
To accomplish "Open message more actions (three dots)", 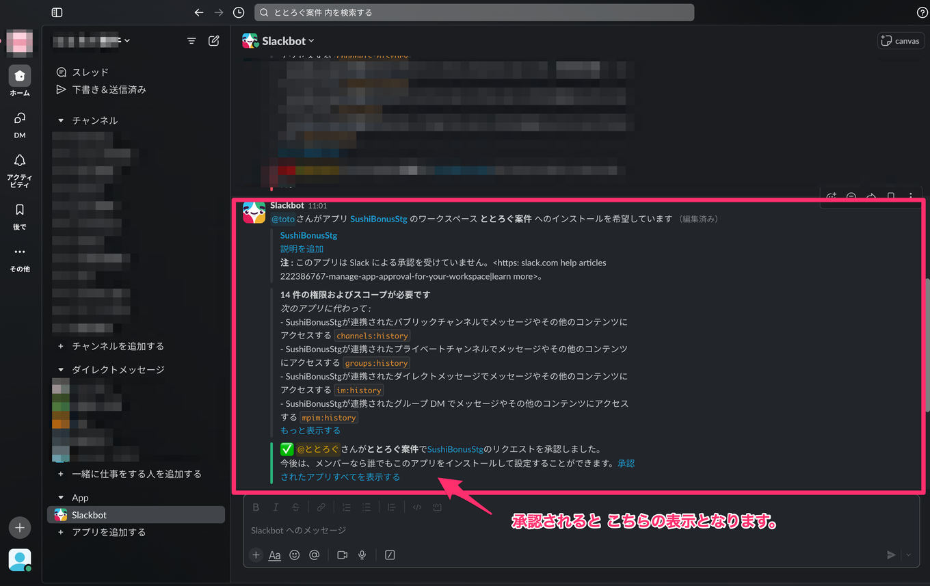I will [x=911, y=196].
